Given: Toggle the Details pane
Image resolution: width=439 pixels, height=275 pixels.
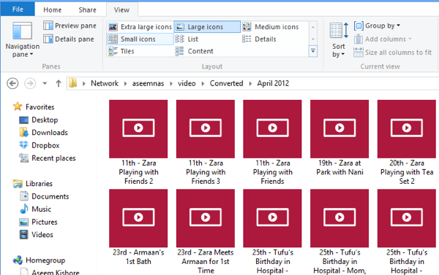Looking at the screenshot, I should [69, 39].
